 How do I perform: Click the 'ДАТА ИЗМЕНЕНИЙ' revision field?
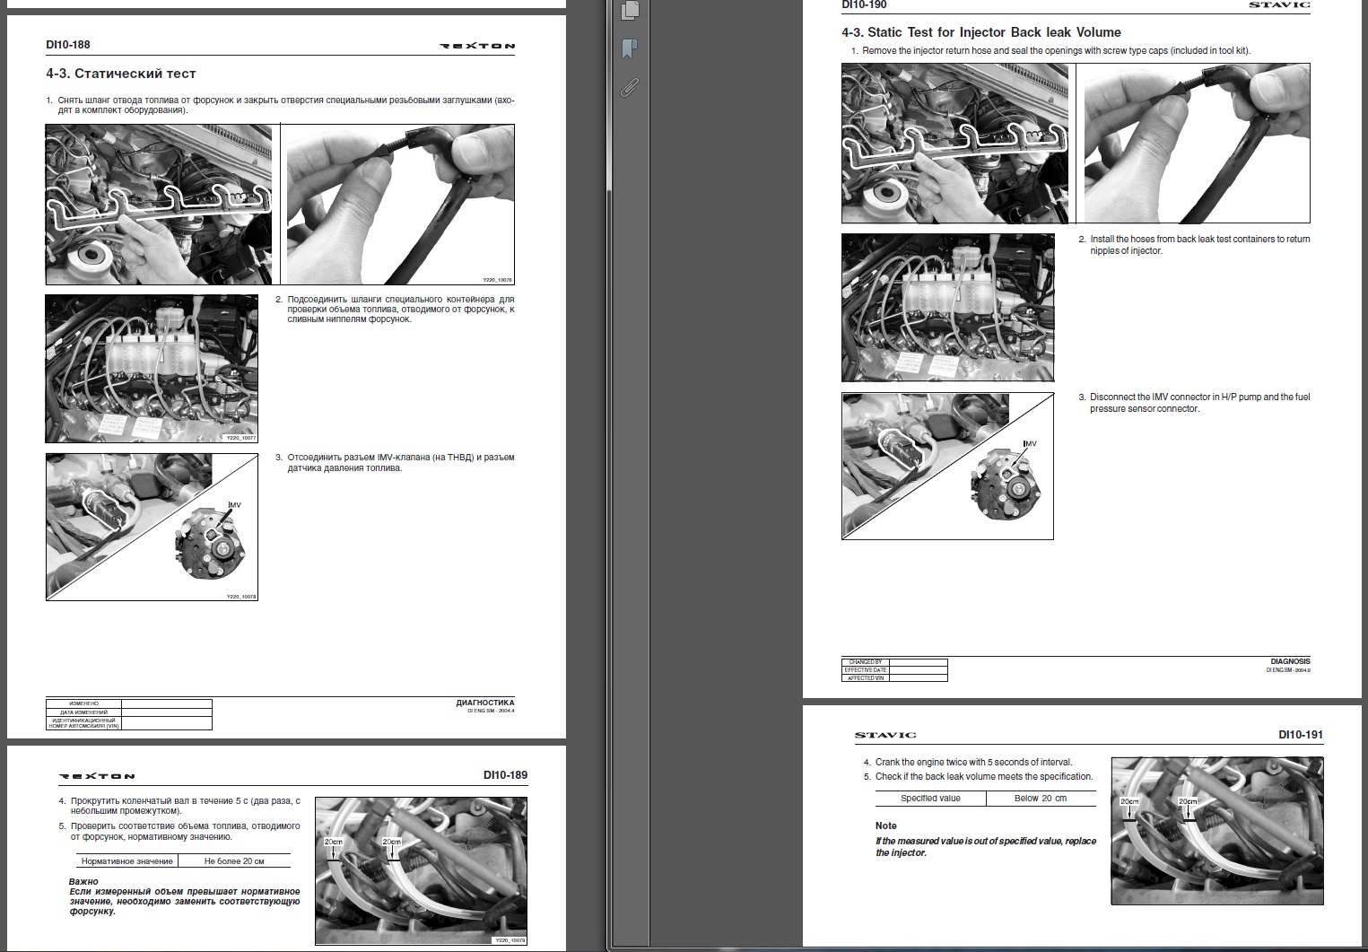point(84,712)
